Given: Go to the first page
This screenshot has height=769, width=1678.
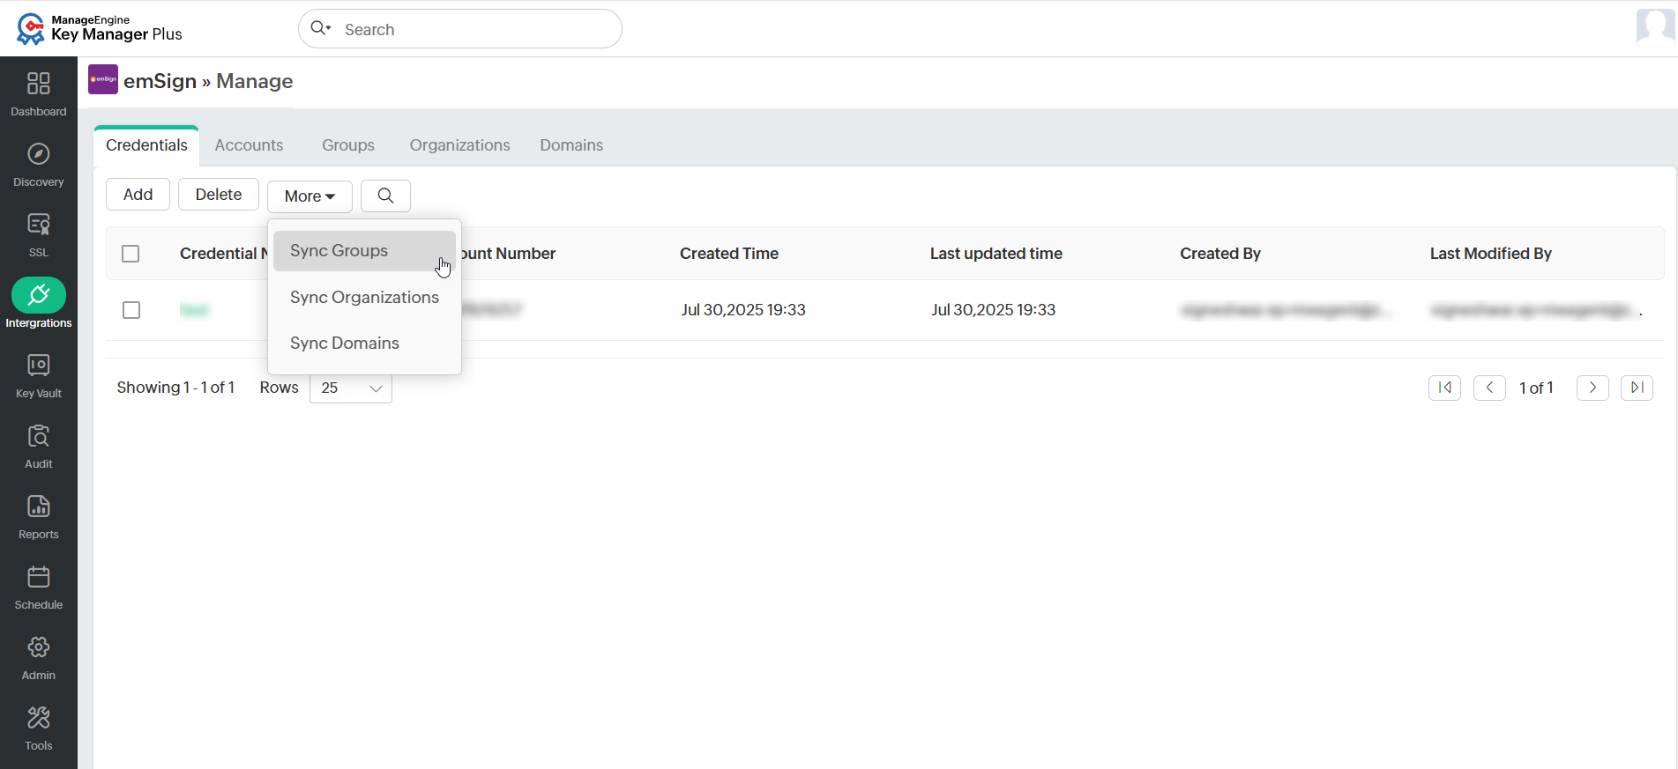Looking at the screenshot, I should 1444,388.
